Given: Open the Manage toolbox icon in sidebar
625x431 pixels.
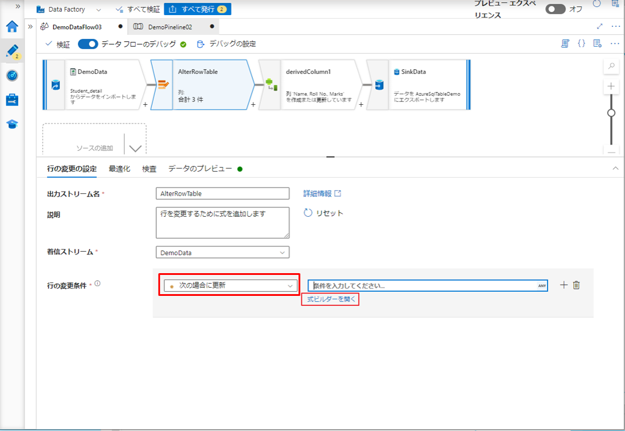Looking at the screenshot, I should click(x=12, y=100).
